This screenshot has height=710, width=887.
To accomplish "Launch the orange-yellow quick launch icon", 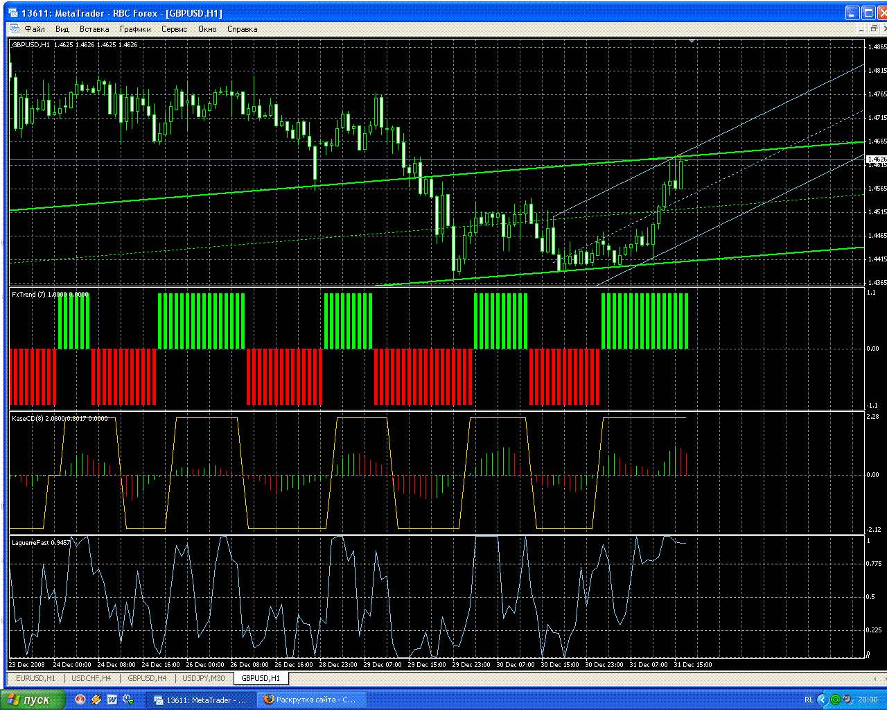I will 96,700.
